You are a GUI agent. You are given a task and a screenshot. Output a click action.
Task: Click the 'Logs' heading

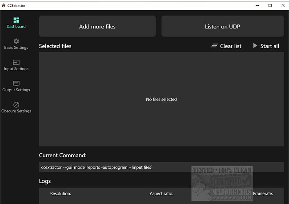tap(45, 181)
